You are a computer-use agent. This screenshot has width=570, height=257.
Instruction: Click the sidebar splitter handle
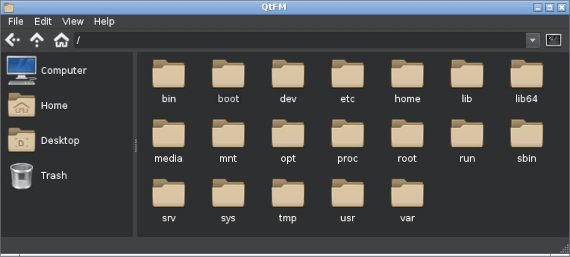coord(135,145)
